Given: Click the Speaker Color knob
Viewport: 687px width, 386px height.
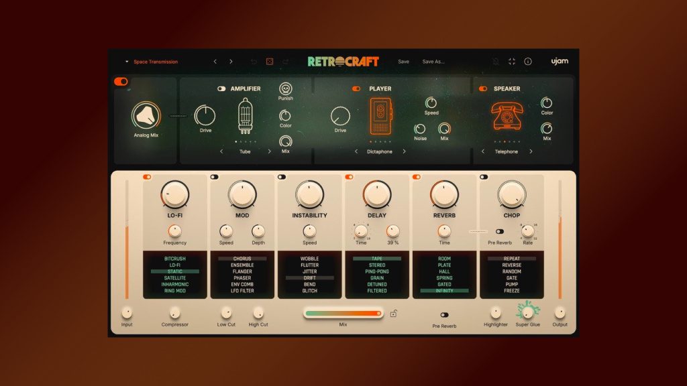Looking at the screenshot, I should tap(546, 103).
